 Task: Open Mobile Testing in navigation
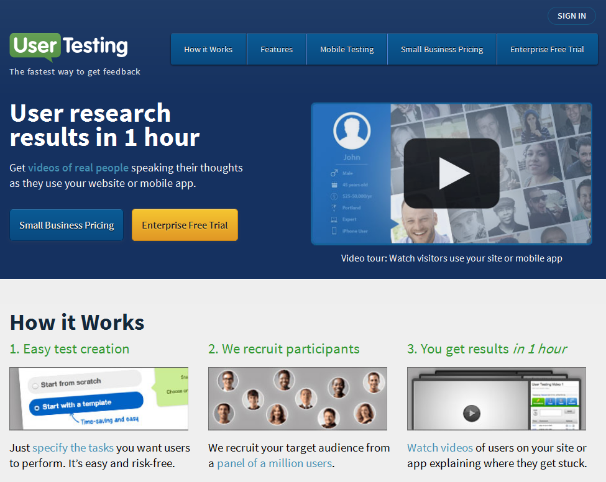(x=347, y=50)
